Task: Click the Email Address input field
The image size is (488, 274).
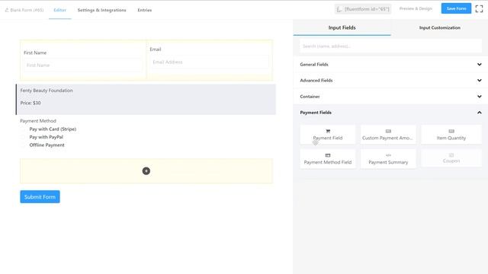Action: click(209, 62)
